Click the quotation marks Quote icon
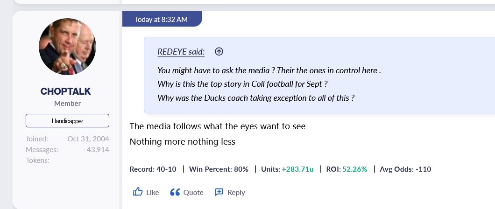Screen dimensions: 495x209 pos(175,192)
